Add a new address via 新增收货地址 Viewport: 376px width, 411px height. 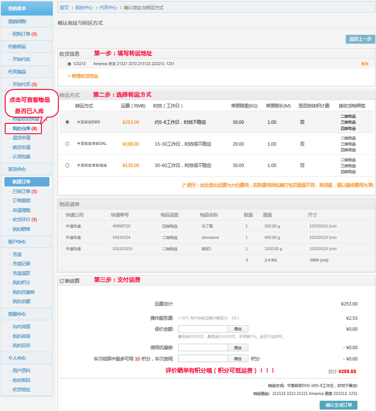(x=83, y=76)
